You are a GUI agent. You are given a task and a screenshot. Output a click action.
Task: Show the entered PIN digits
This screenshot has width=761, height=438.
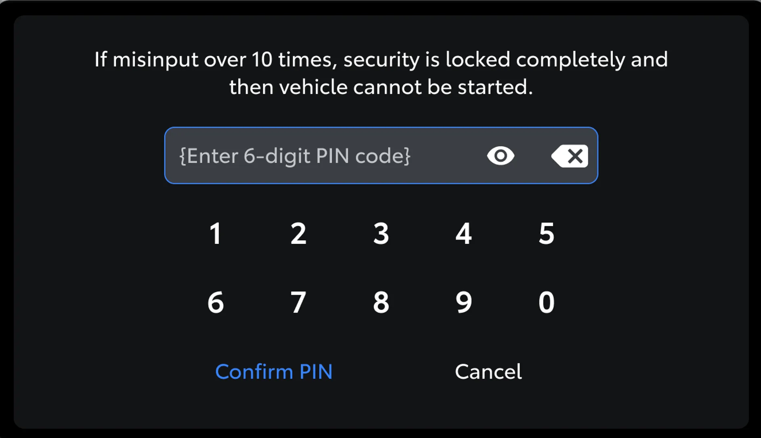pyautogui.click(x=501, y=156)
